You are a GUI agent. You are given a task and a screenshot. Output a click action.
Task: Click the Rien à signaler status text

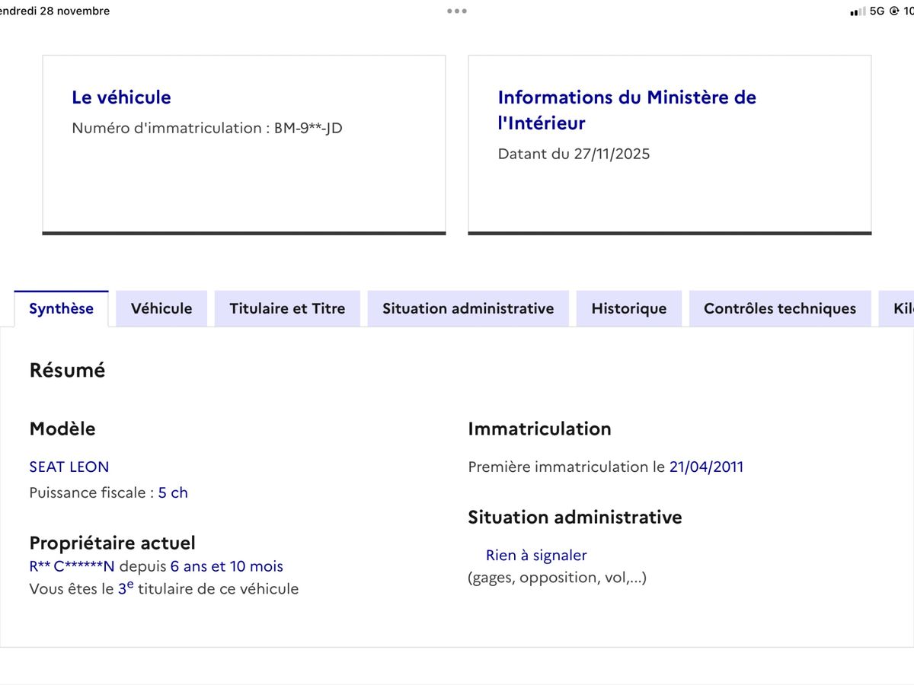pyautogui.click(x=536, y=556)
